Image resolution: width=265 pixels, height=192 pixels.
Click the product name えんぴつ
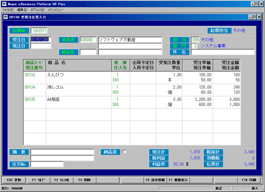pos(55,75)
